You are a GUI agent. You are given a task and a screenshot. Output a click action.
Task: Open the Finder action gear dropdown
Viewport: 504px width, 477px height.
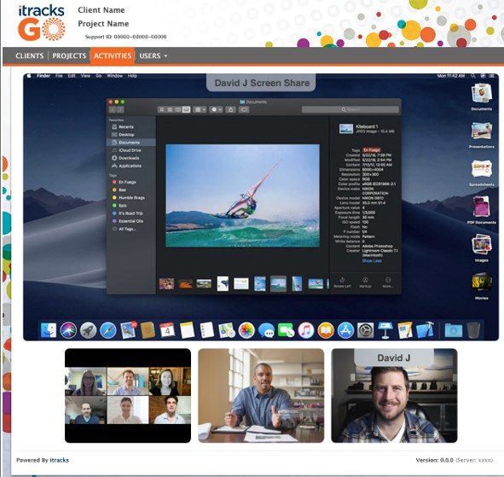[x=216, y=110]
